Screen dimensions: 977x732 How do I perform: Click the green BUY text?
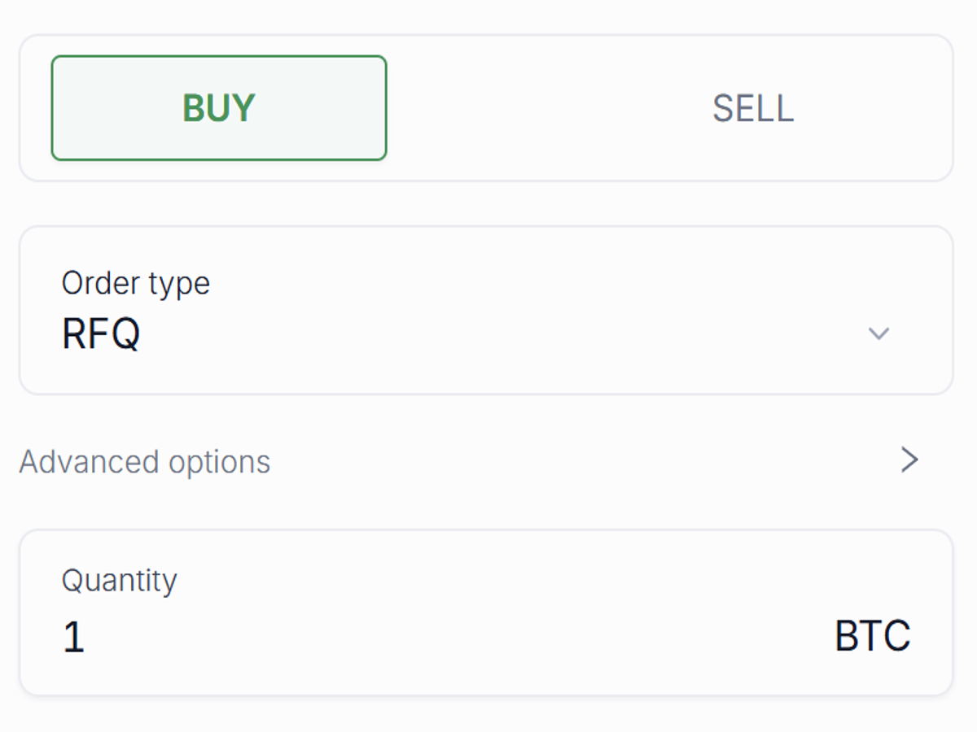point(218,108)
